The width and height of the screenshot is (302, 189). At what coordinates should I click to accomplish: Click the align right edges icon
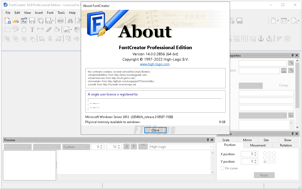click(x=58, y=39)
